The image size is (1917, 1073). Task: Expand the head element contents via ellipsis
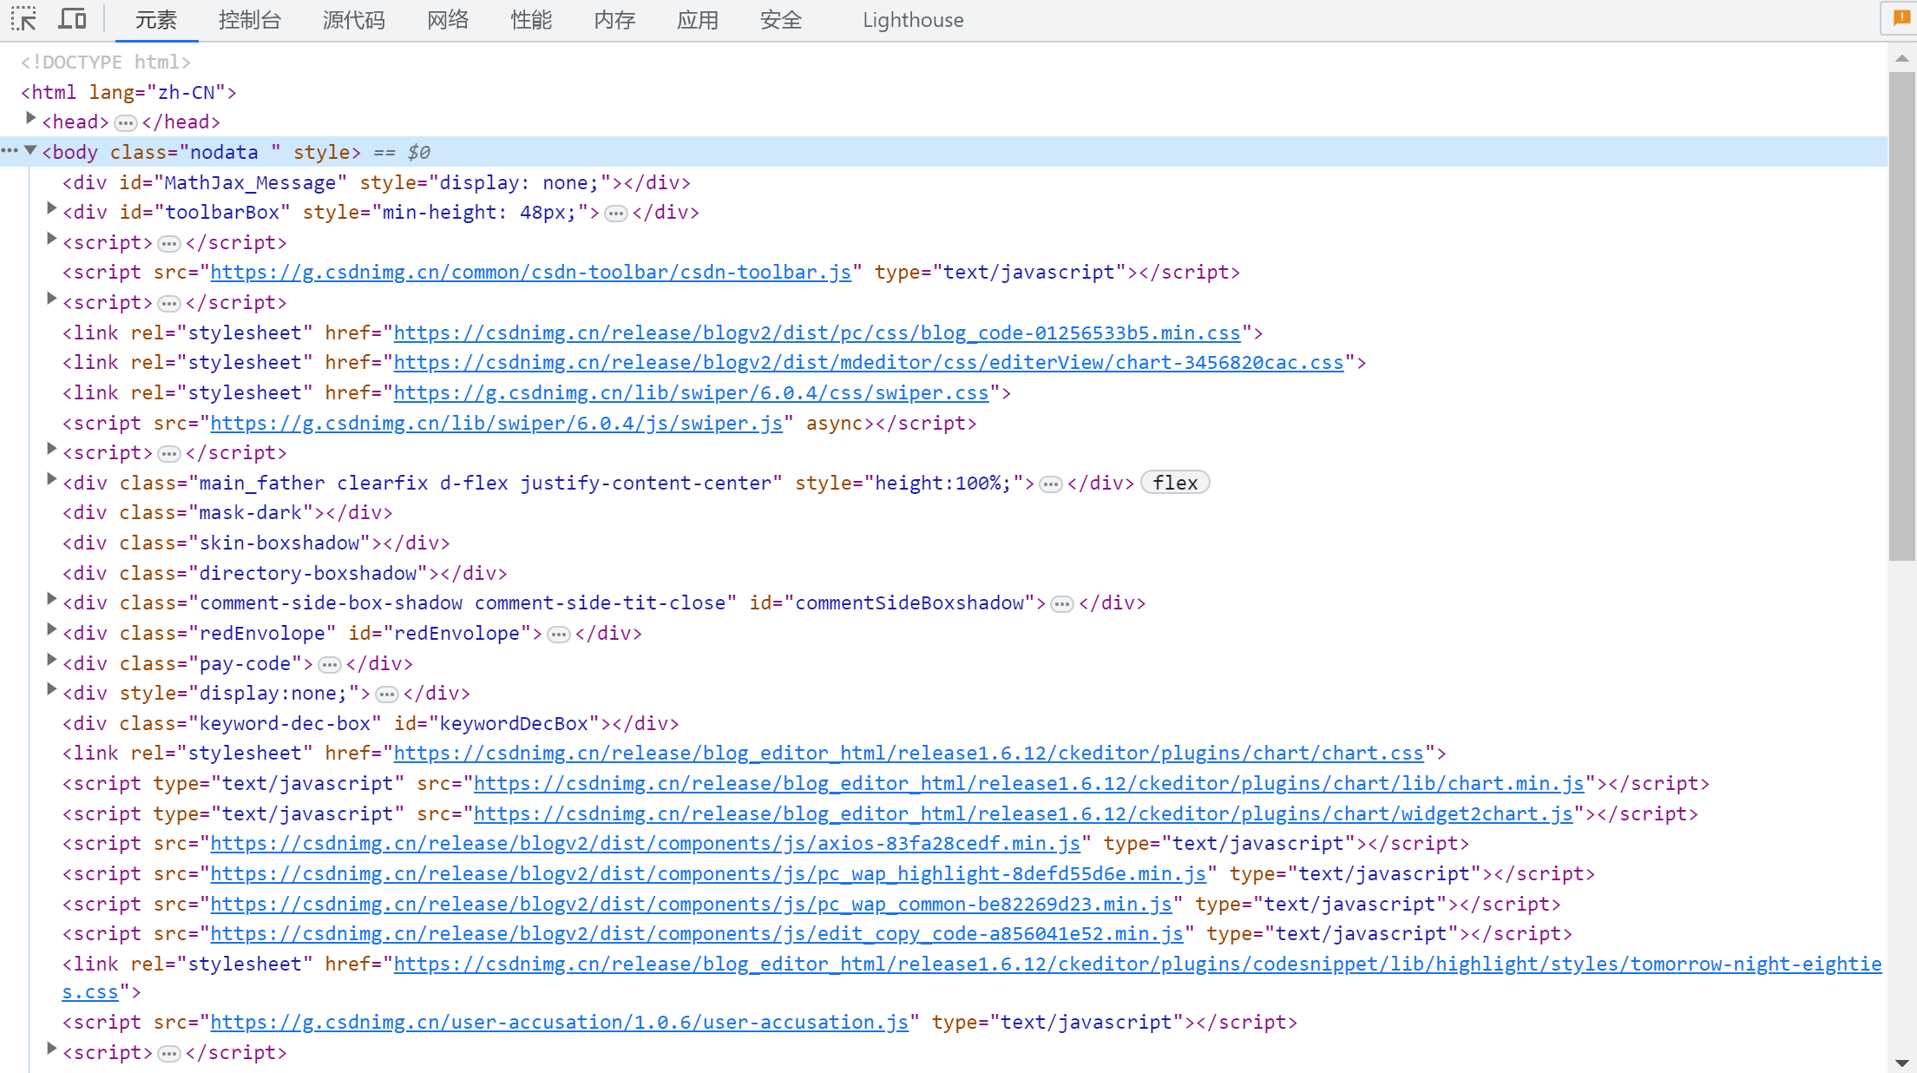point(126,122)
